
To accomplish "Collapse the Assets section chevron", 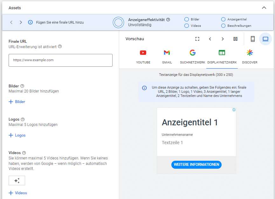I will click(x=264, y=8).
